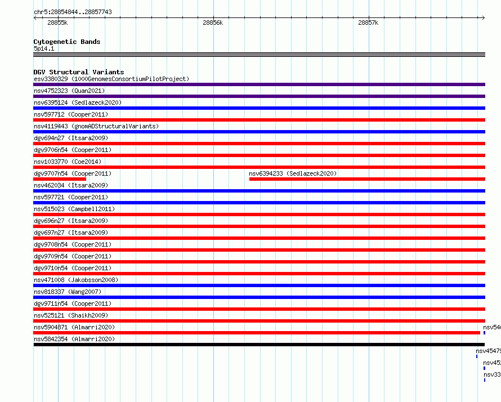The width and height of the screenshot is (501, 402).
Task: Click the black bar of nsv5842354 (Almarri2020)
Action: click(259, 345)
